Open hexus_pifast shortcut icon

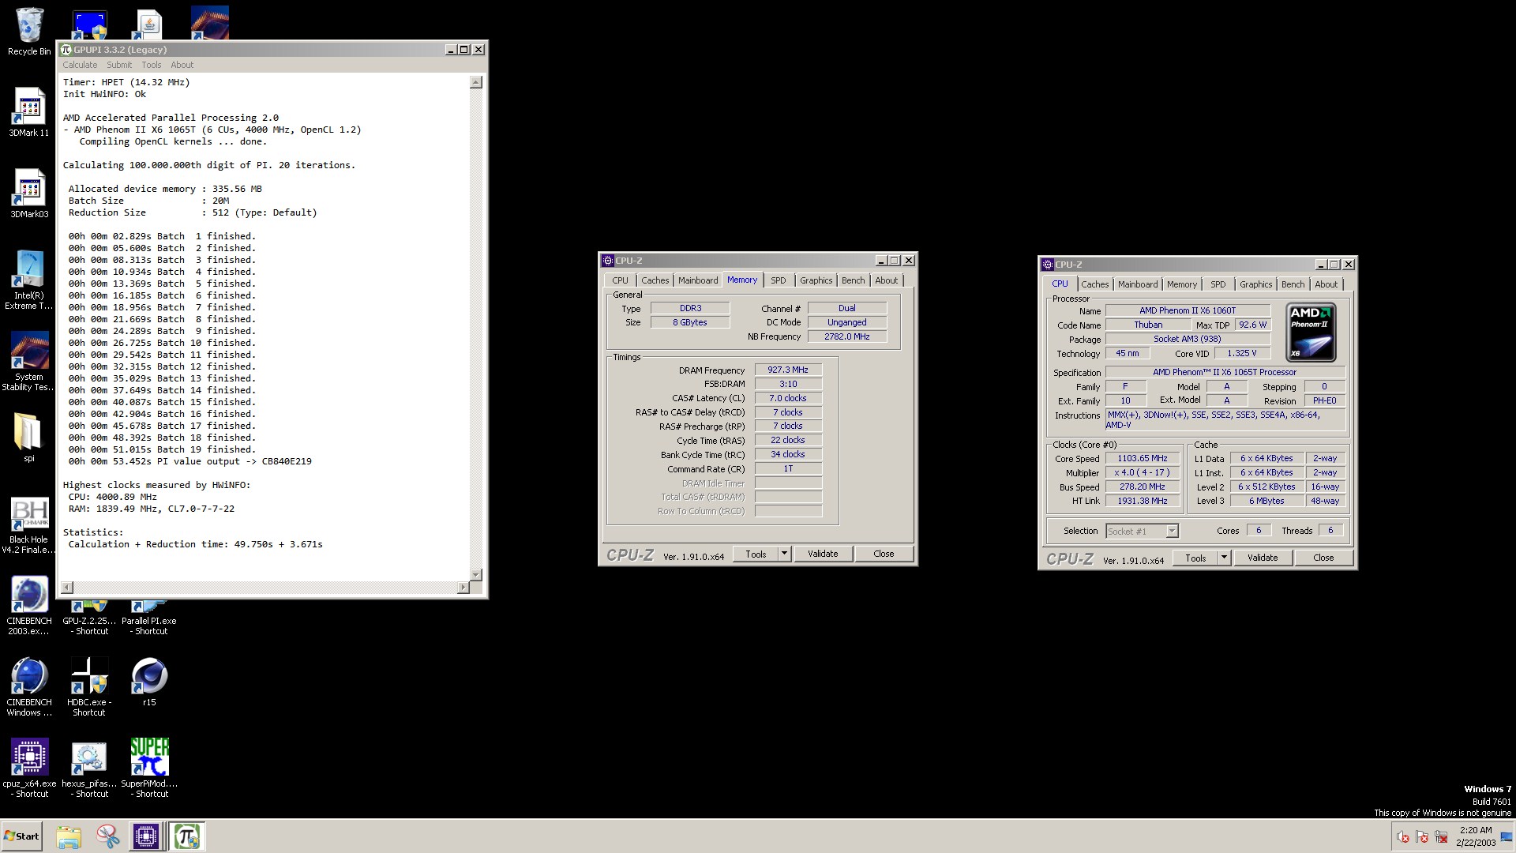[x=89, y=768]
